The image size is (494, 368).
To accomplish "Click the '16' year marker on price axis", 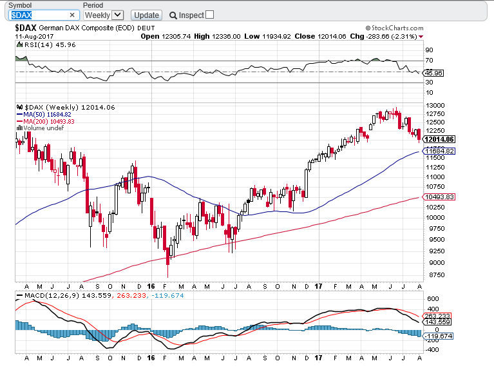I will click(151, 286).
